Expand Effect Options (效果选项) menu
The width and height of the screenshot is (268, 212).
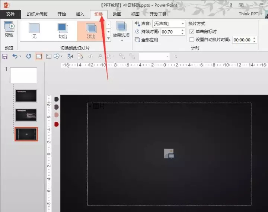point(121,31)
